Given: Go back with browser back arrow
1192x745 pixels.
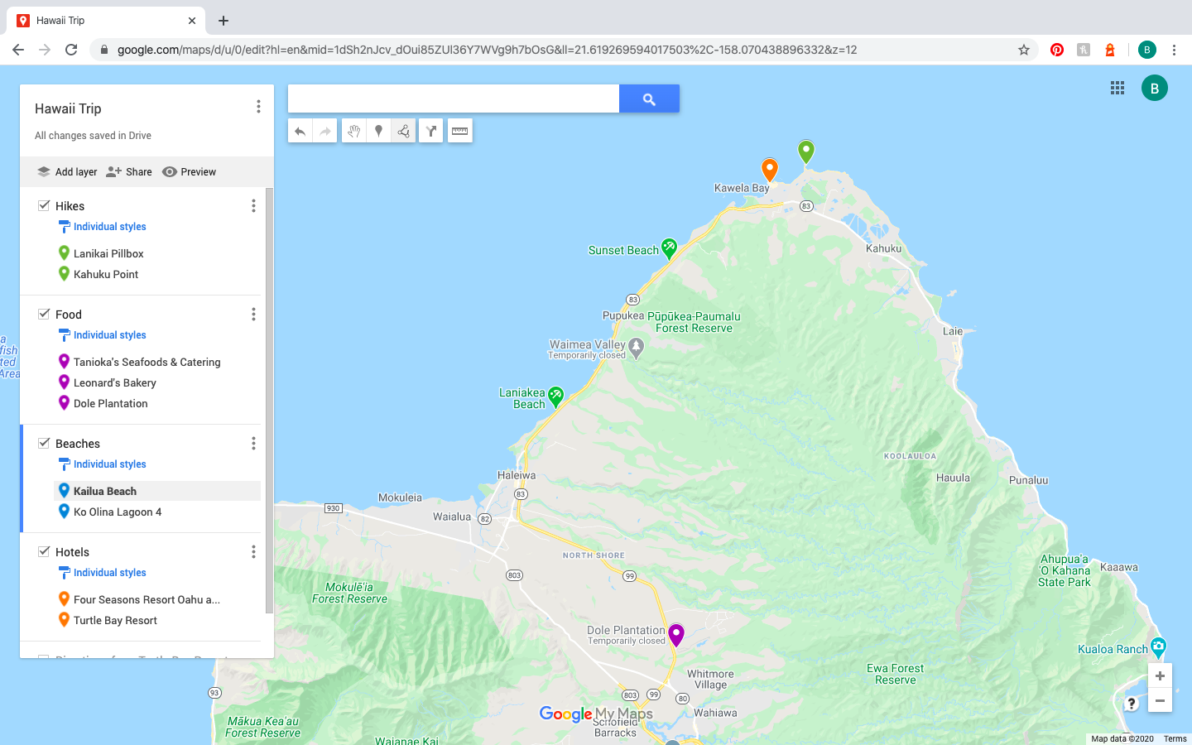Looking at the screenshot, I should [x=18, y=50].
